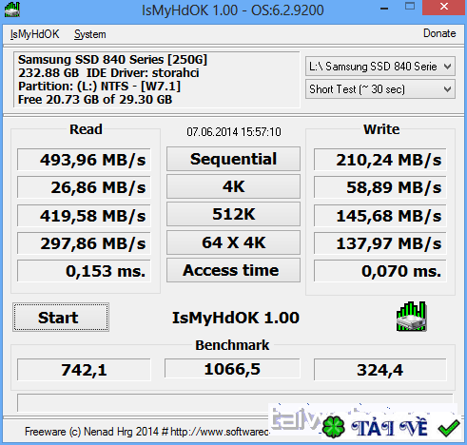This screenshot has height=445, width=467.
Task: Click the 4K test button
Action: [233, 186]
